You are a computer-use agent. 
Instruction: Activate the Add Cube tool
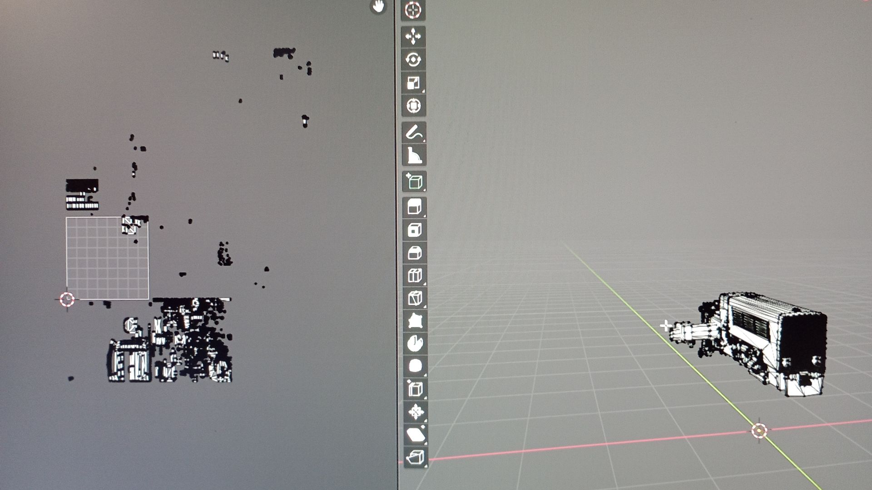pos(414,181)
